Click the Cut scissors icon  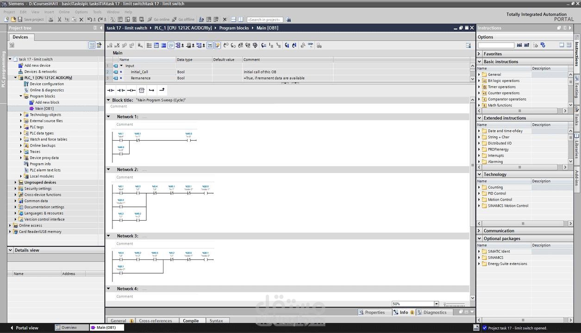[x=59, y=19]
